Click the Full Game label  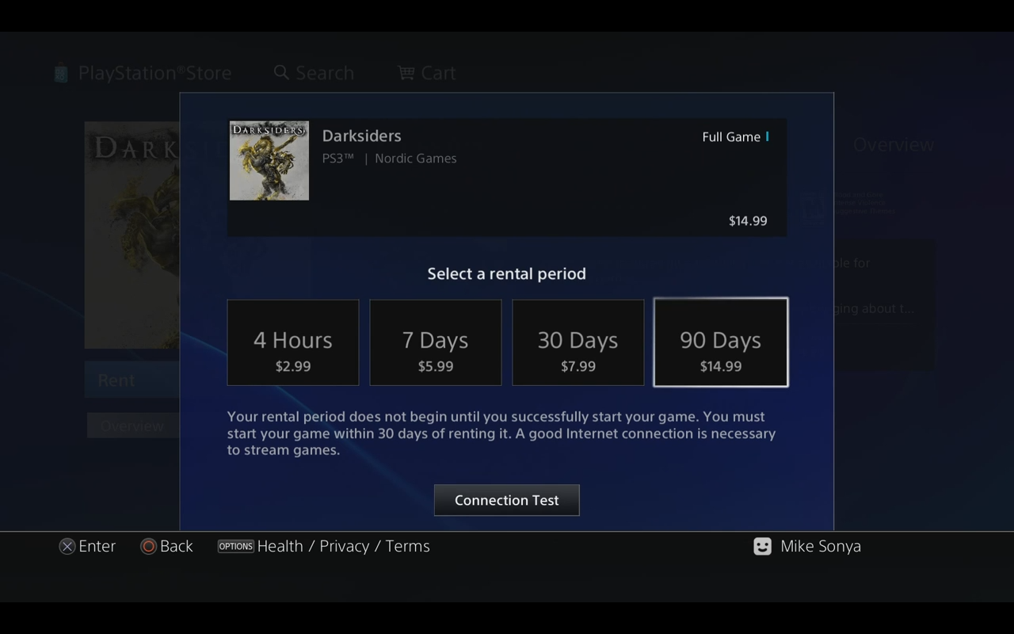pyautogui.click(x=730, y=137)
